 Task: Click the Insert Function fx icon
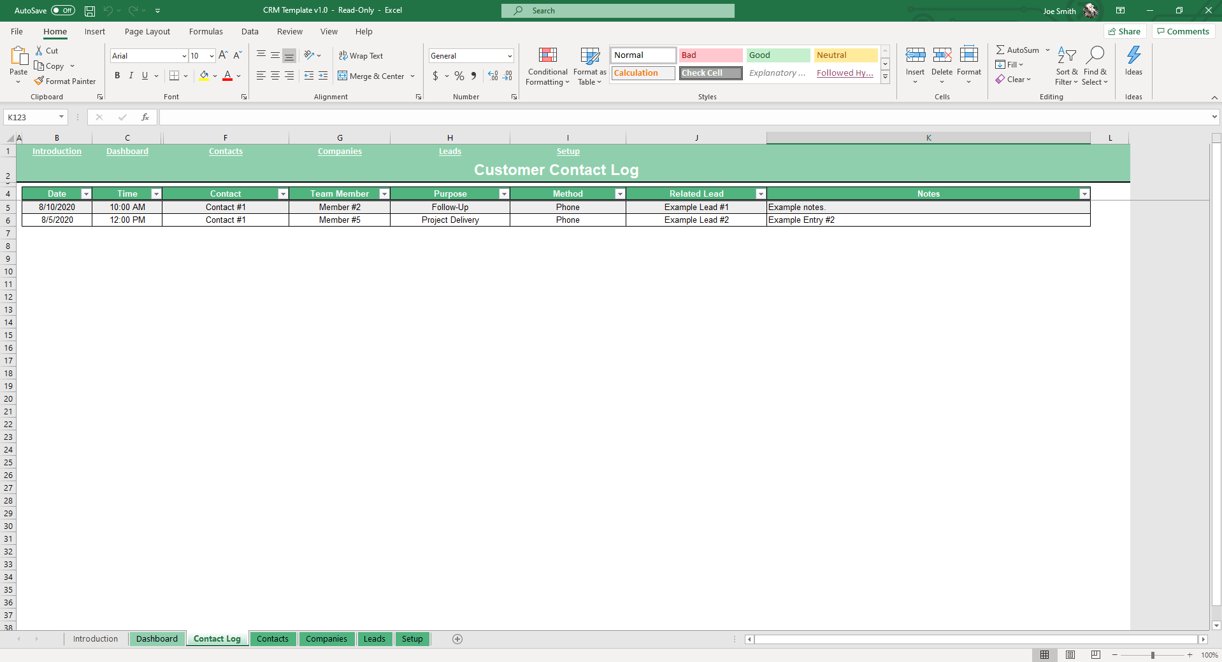[145, 117]
